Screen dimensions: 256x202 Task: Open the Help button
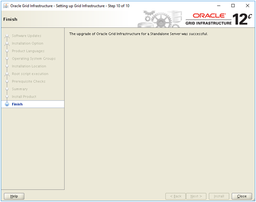point(14,196)
